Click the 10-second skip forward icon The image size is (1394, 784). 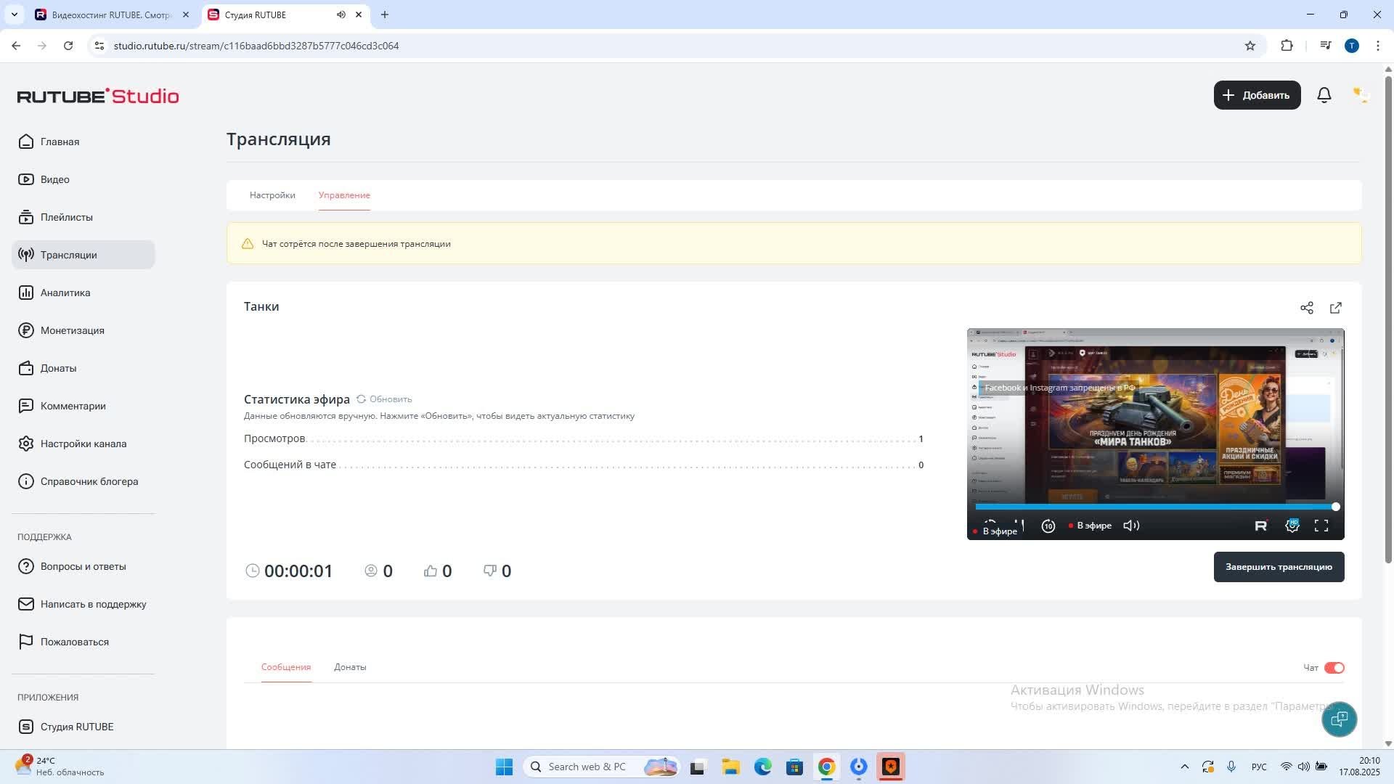tap(1048, 526)
